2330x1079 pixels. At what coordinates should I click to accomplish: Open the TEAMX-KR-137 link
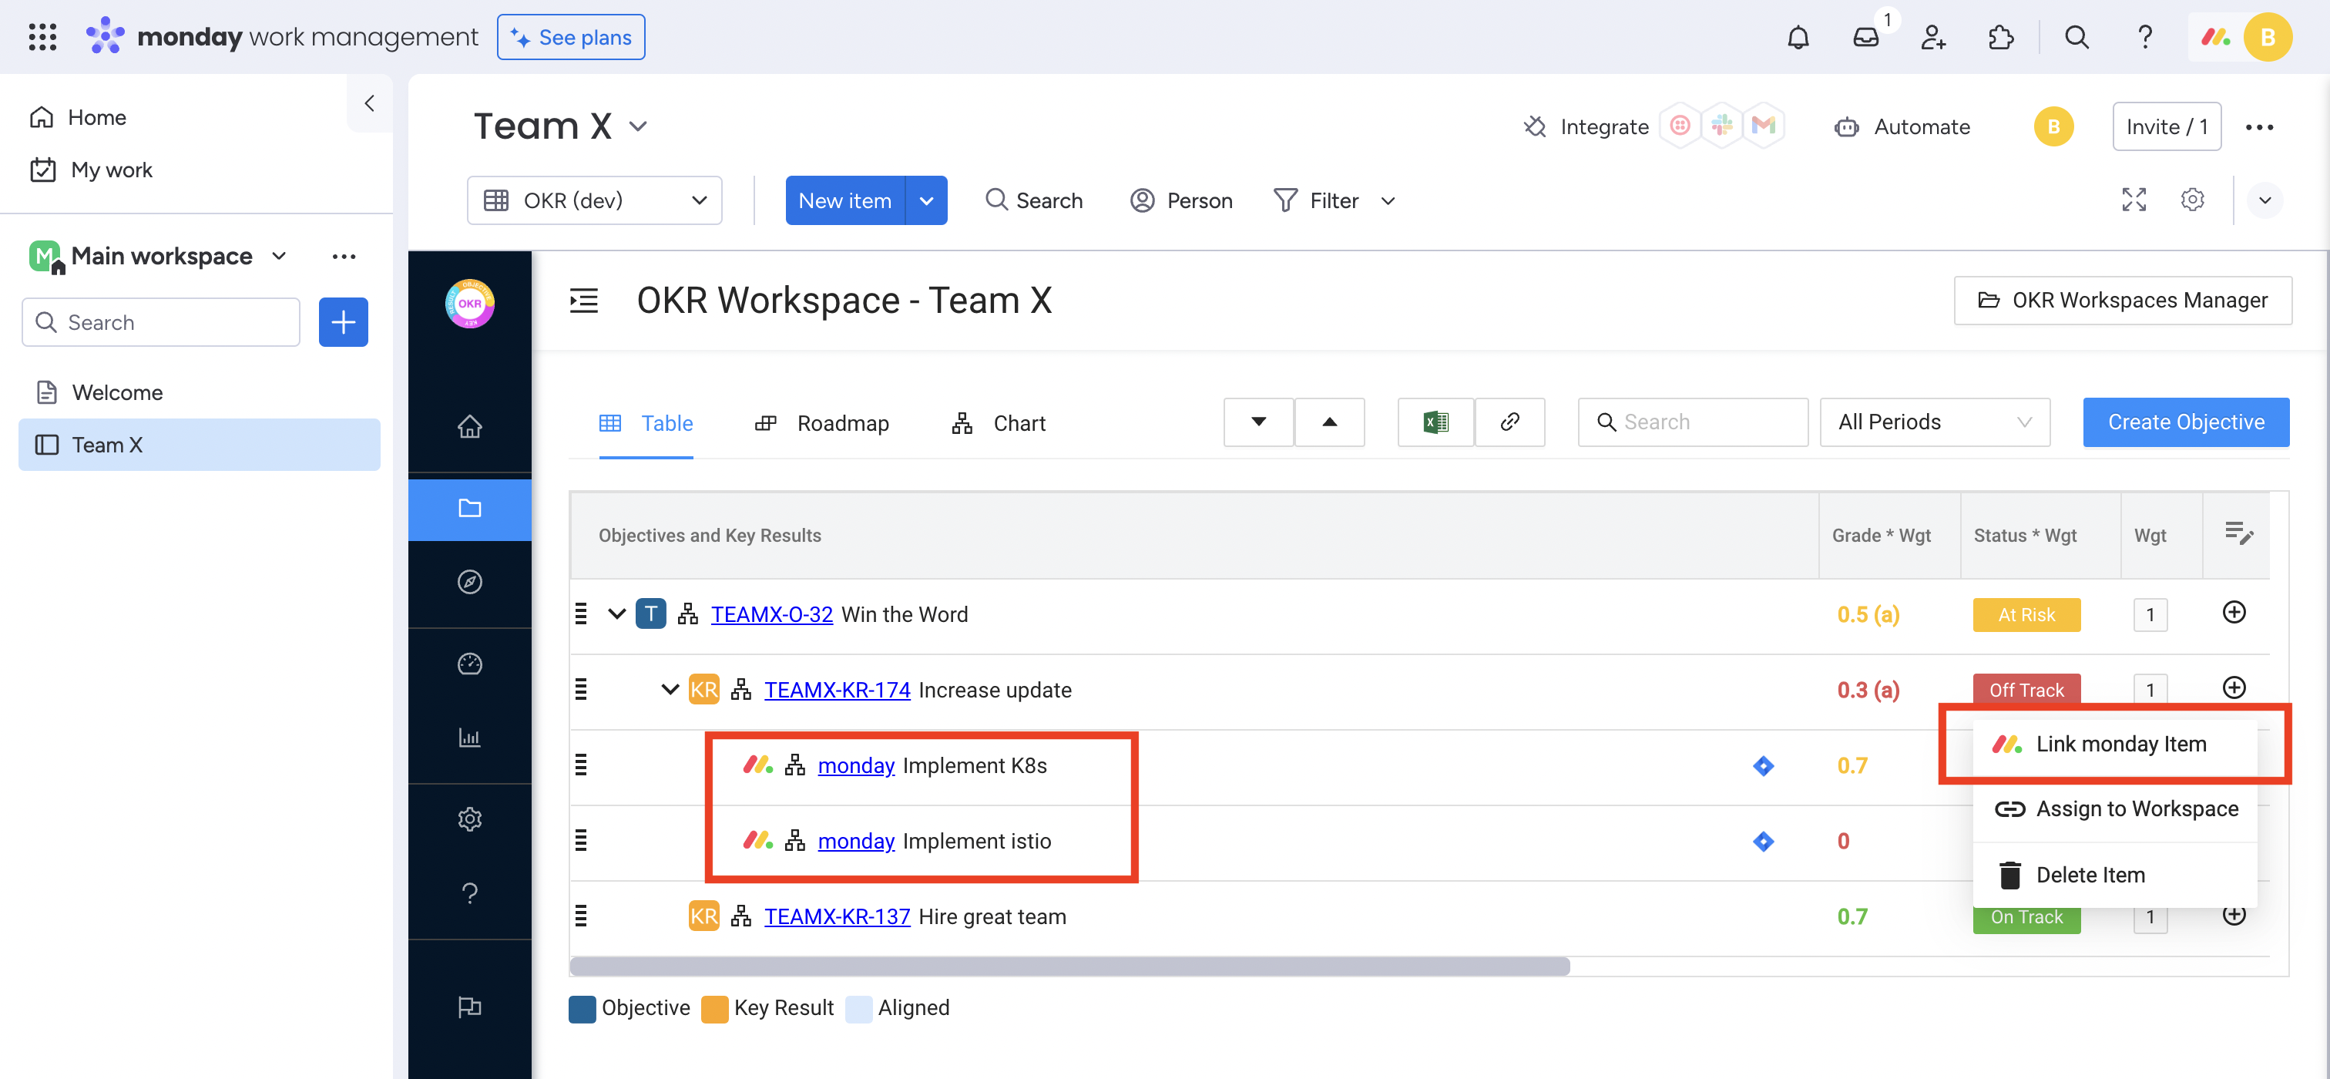(x=837, y=916)
